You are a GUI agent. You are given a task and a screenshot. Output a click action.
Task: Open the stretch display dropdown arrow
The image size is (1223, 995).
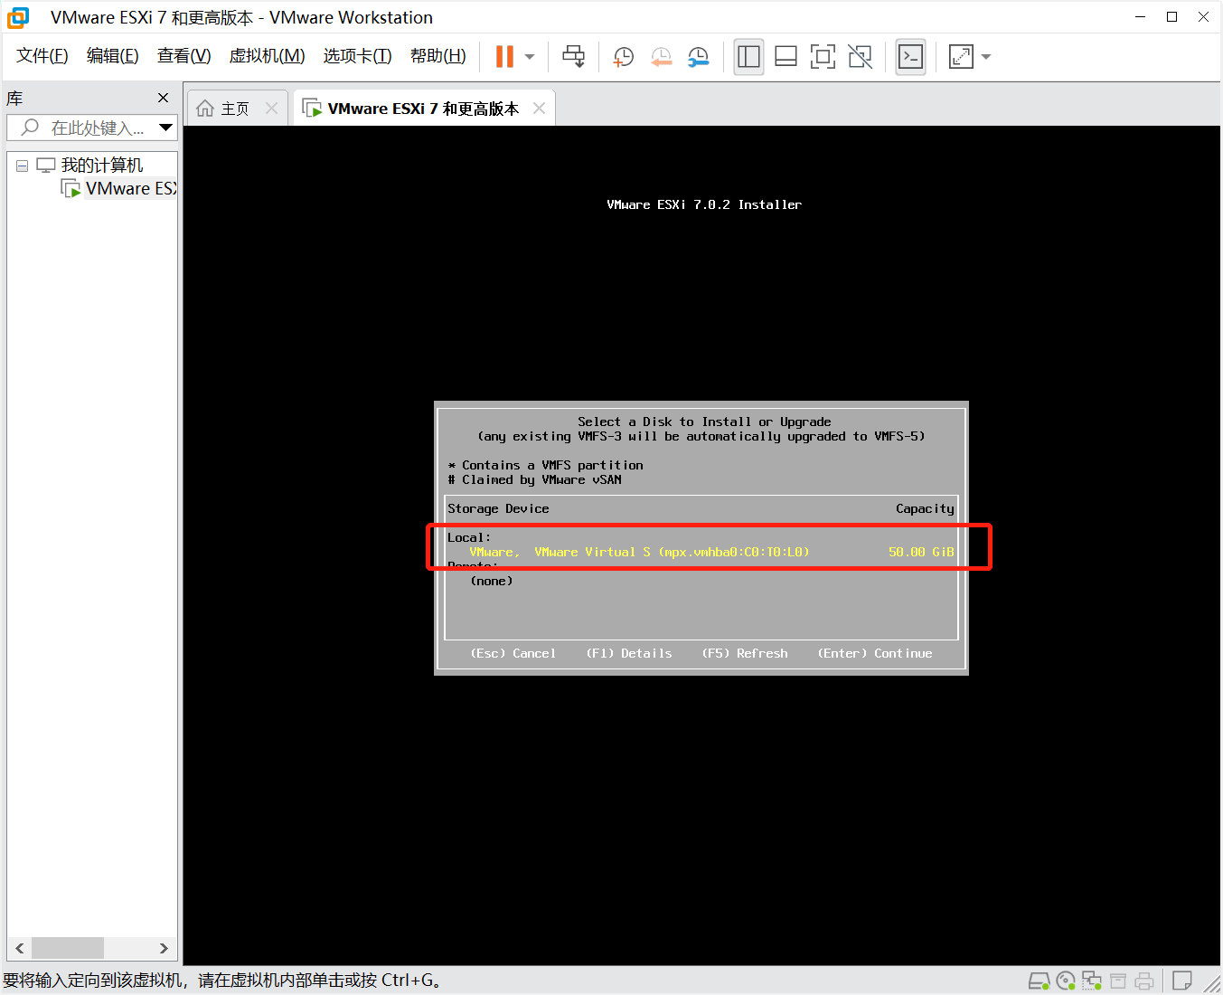pos(986,56)
